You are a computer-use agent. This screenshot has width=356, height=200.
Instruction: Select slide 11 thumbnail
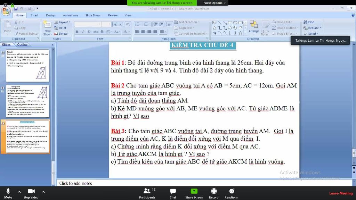coord(27,101)
